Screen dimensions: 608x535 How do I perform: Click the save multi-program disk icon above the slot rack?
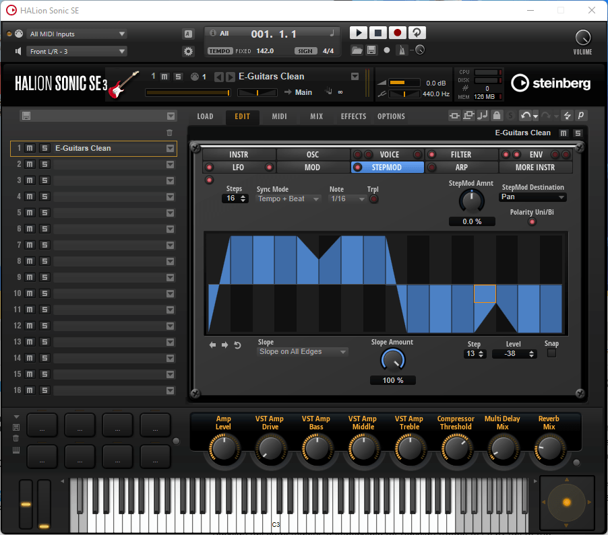[26, 116]
